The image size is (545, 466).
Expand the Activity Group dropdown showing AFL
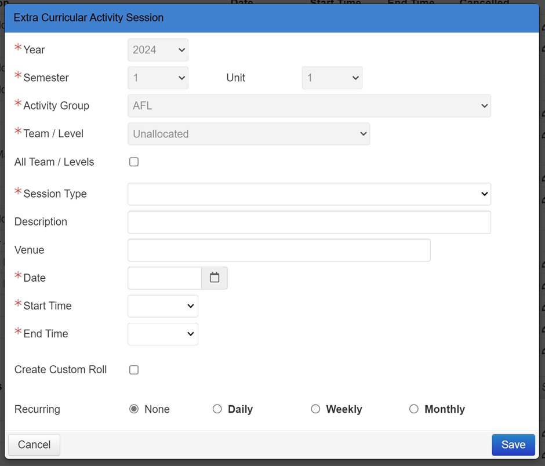[309, 106]
